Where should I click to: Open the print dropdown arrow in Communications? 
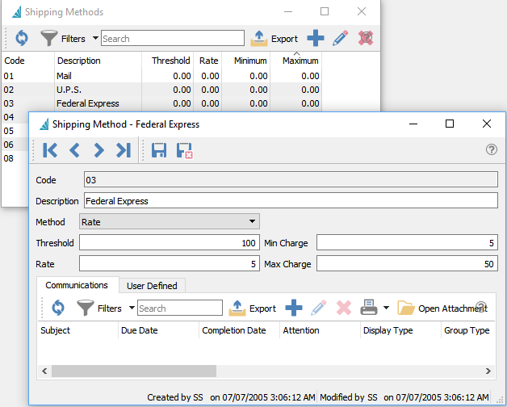pyautogui.click(x=386, y=308)
